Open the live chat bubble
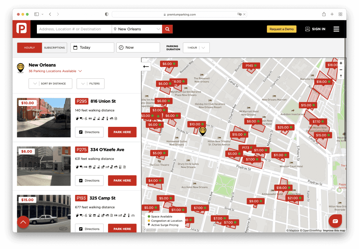This screenshot has height=249, width=359. [x=335, y=221]
